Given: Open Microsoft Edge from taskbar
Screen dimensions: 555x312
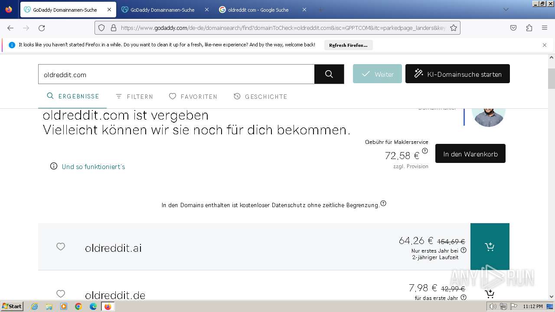Looking at the screenshot, I should [x=93, y=306].
